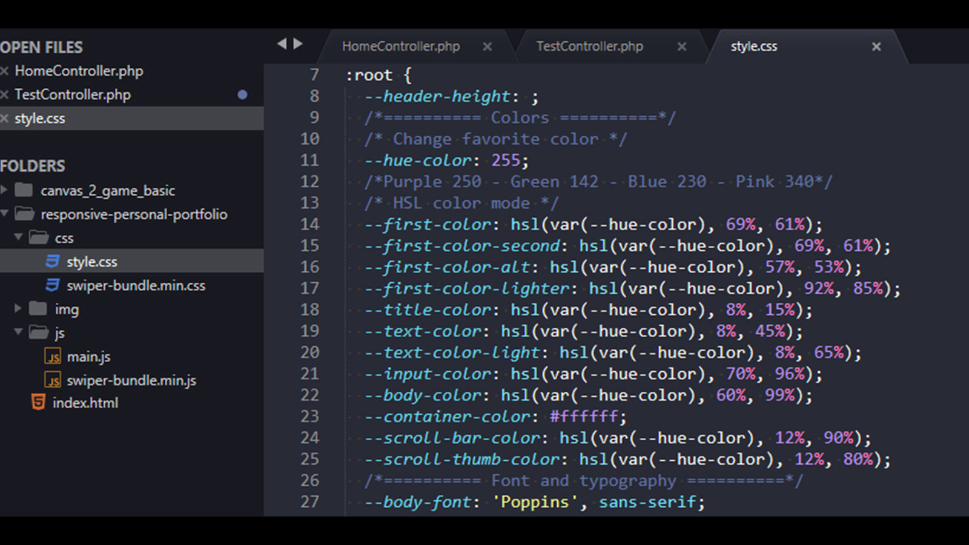969x545 pixels.
Task: Open swiper-bundle.min.js in the sidebar
Action: (131, 380)
